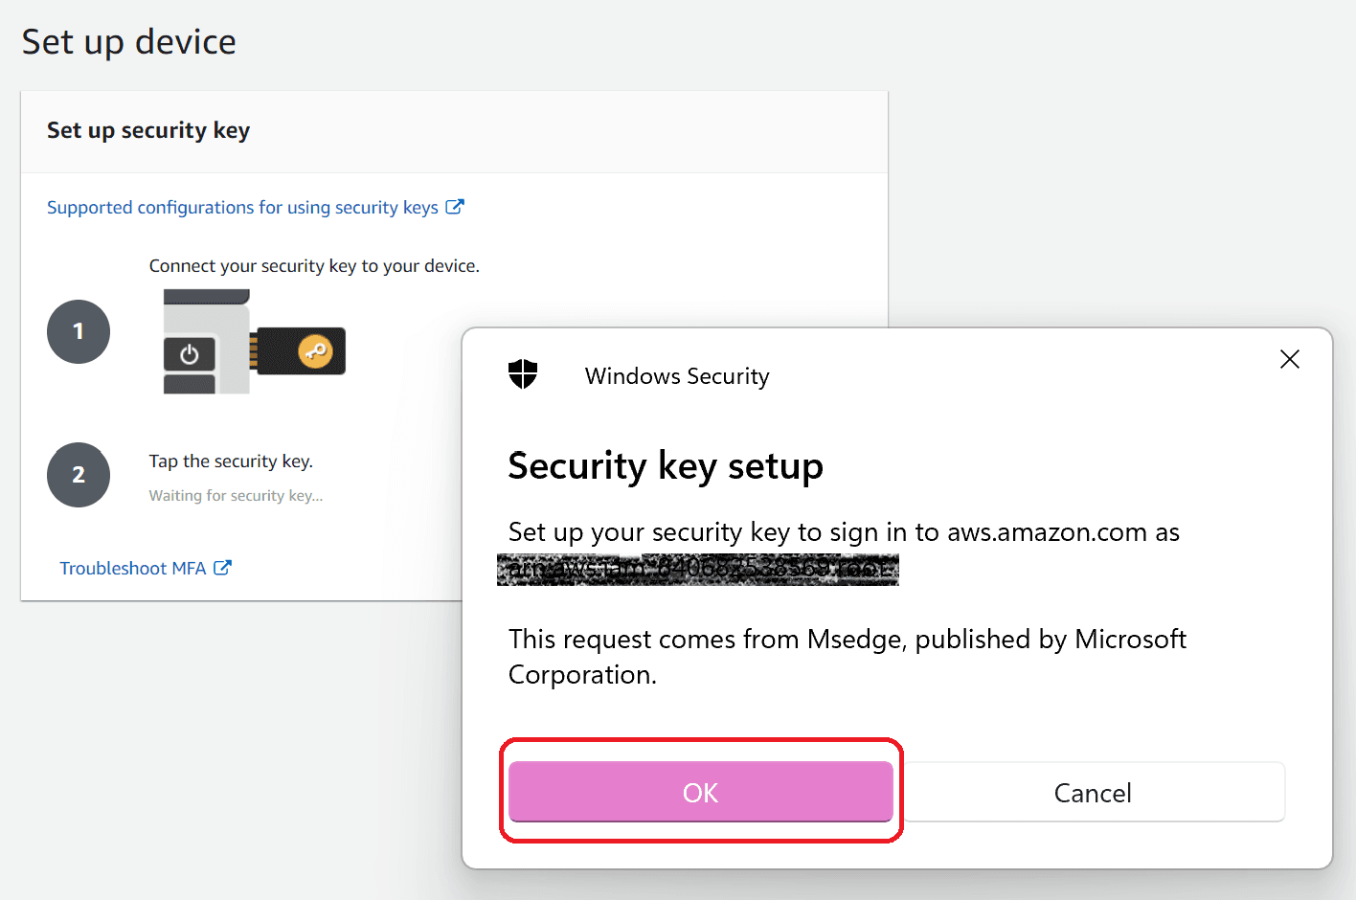Click the redacted account ARN text

coord(698,570)
